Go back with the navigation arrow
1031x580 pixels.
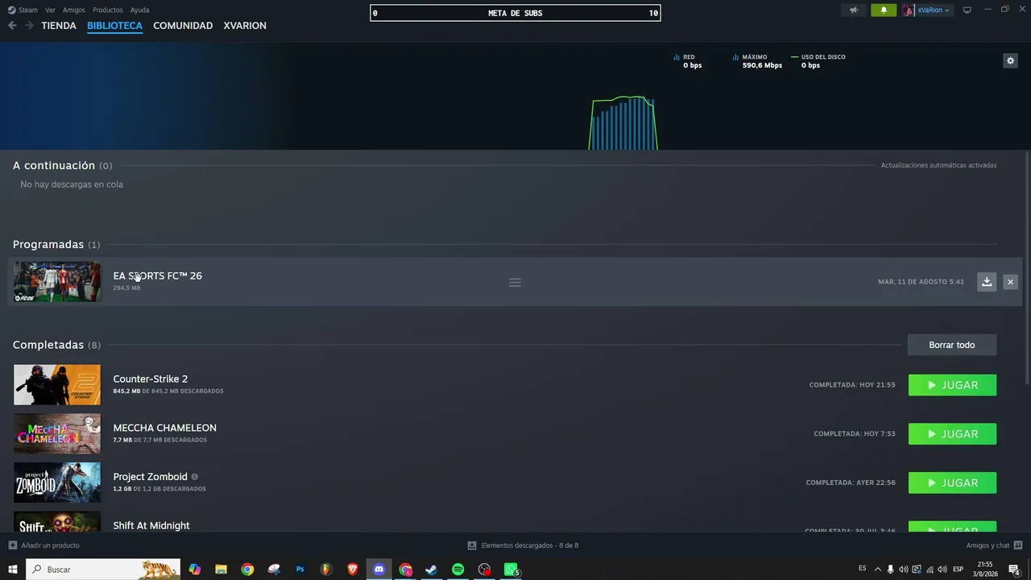coord(12,26)
